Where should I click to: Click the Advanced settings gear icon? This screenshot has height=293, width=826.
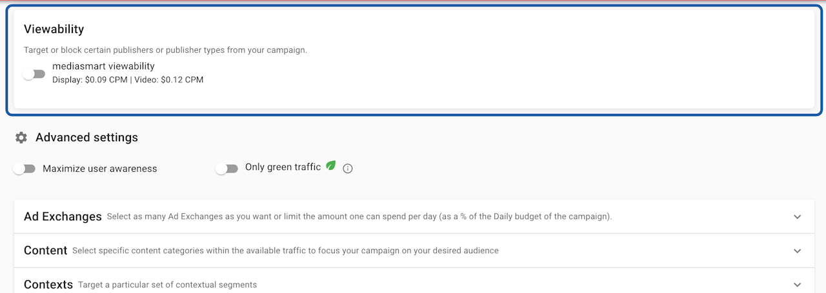click(x=21, y=137)
